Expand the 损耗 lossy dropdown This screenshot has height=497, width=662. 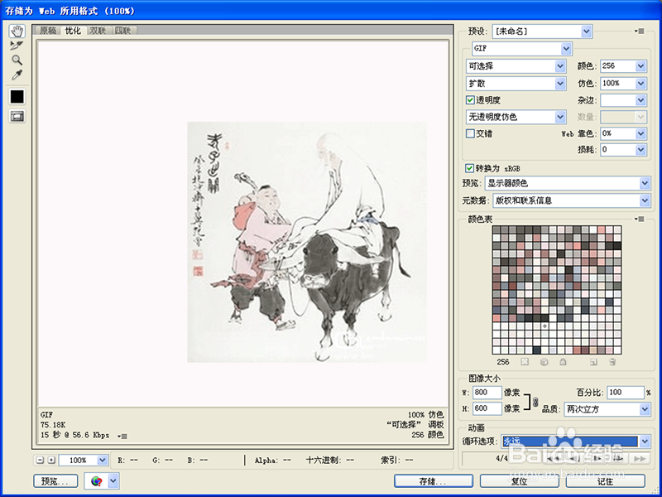click(640, 150)
